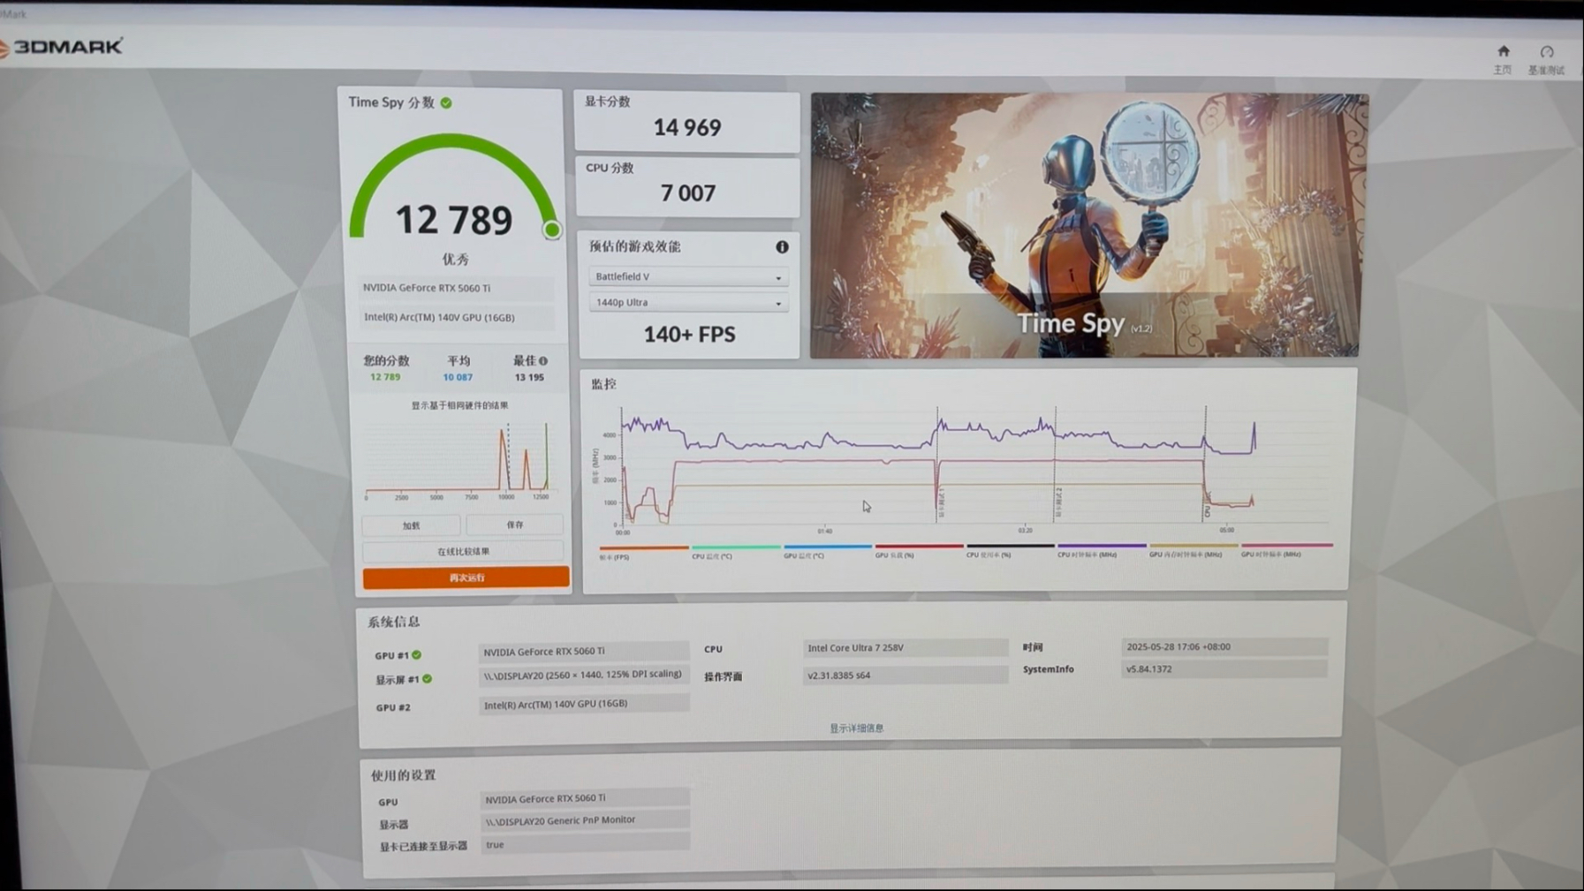1584x891 pixels.
Task: Click the GPU #1 field in 系统信息
Action: (x=583, y=652)
